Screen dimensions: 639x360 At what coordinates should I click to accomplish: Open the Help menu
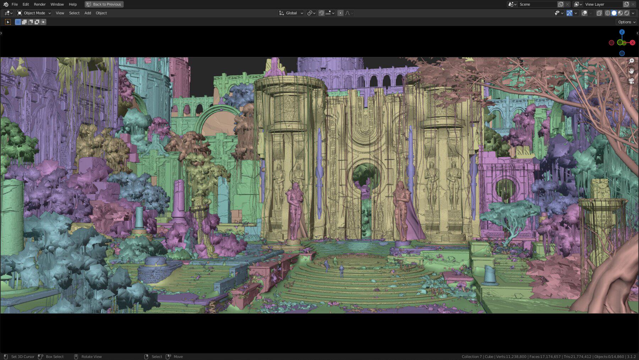73,4
